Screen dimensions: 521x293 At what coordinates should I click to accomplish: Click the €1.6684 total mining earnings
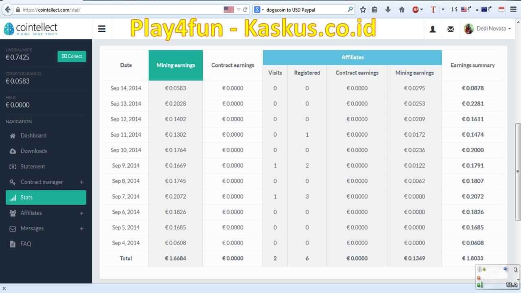pyautogui.click(x=175, y=258)
